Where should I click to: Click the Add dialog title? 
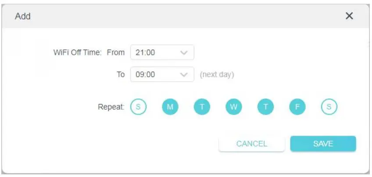[x=22, y=16]
